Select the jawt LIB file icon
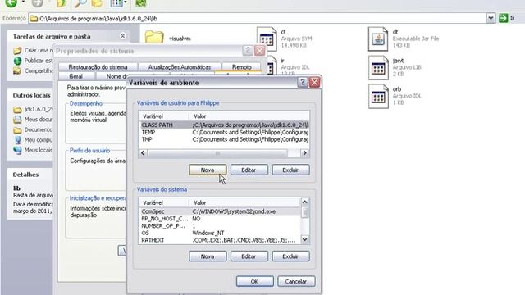Viewport: 525px width, 295px height. click(378, 68)
